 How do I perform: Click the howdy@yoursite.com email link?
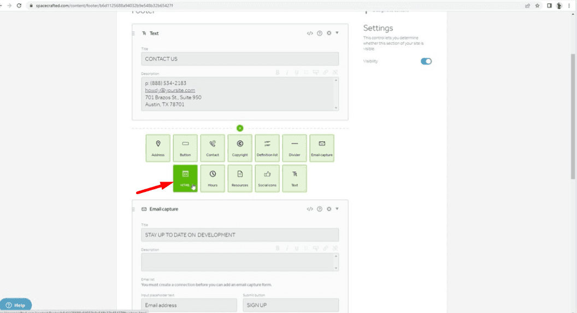(x=170, y=91)
